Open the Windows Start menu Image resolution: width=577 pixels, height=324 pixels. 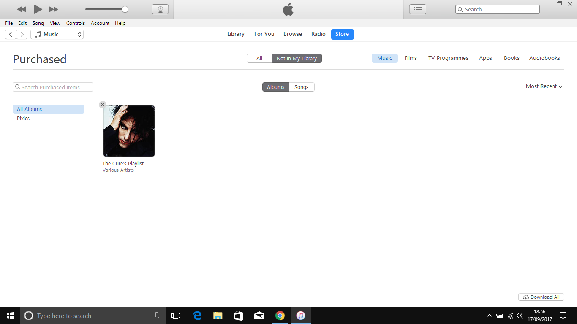tap(10, 316)
